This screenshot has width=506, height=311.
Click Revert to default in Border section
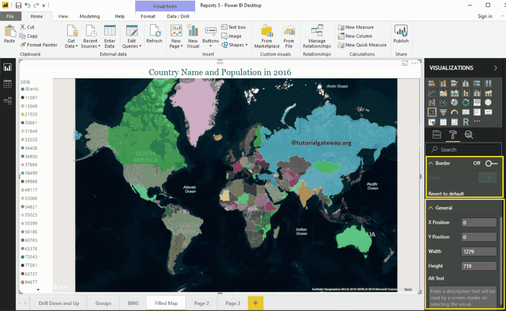pyautogui.click(x=446, y=194)
